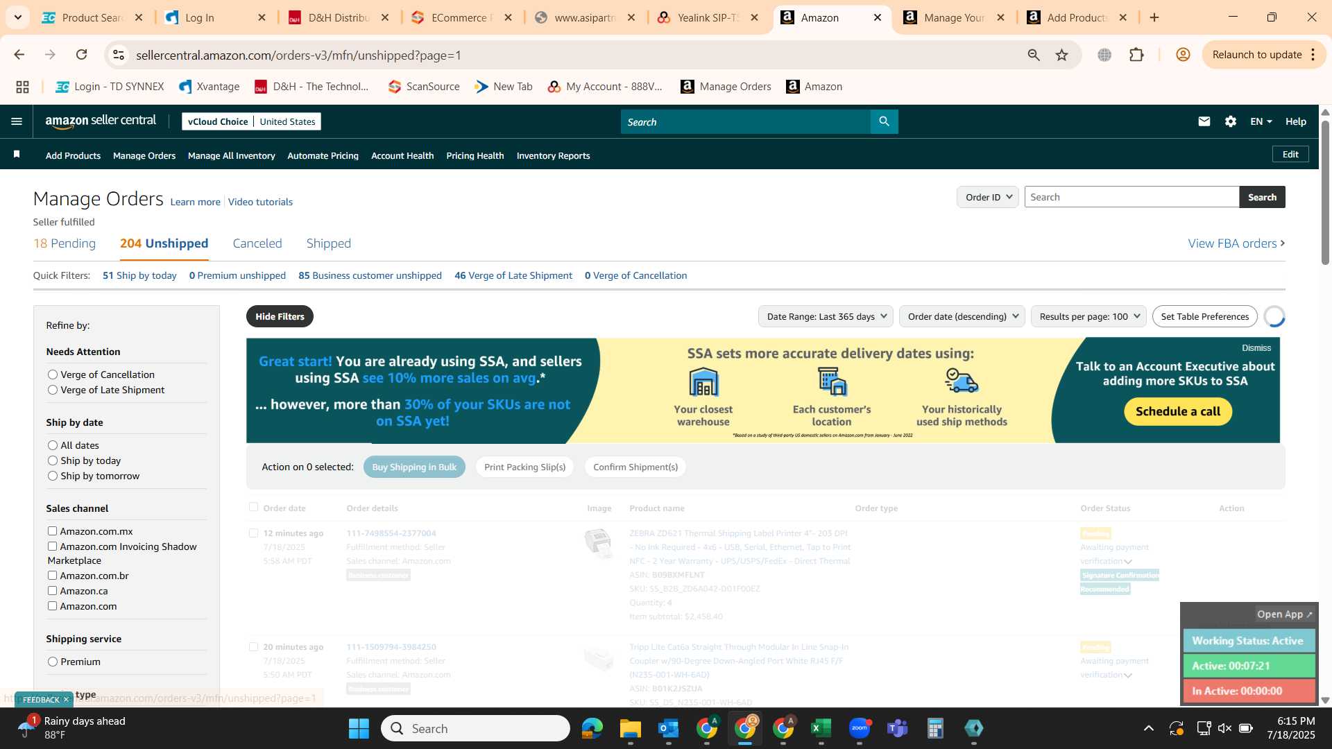Select Verge of Cancellation radio filter
Image resolution: width=1332 pixels, height=749 pixels.
(x=52, y=374)
